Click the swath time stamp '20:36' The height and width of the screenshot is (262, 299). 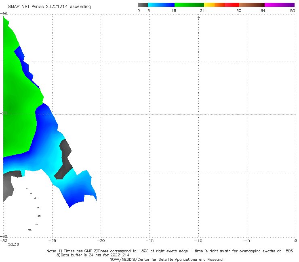point(13,245)
